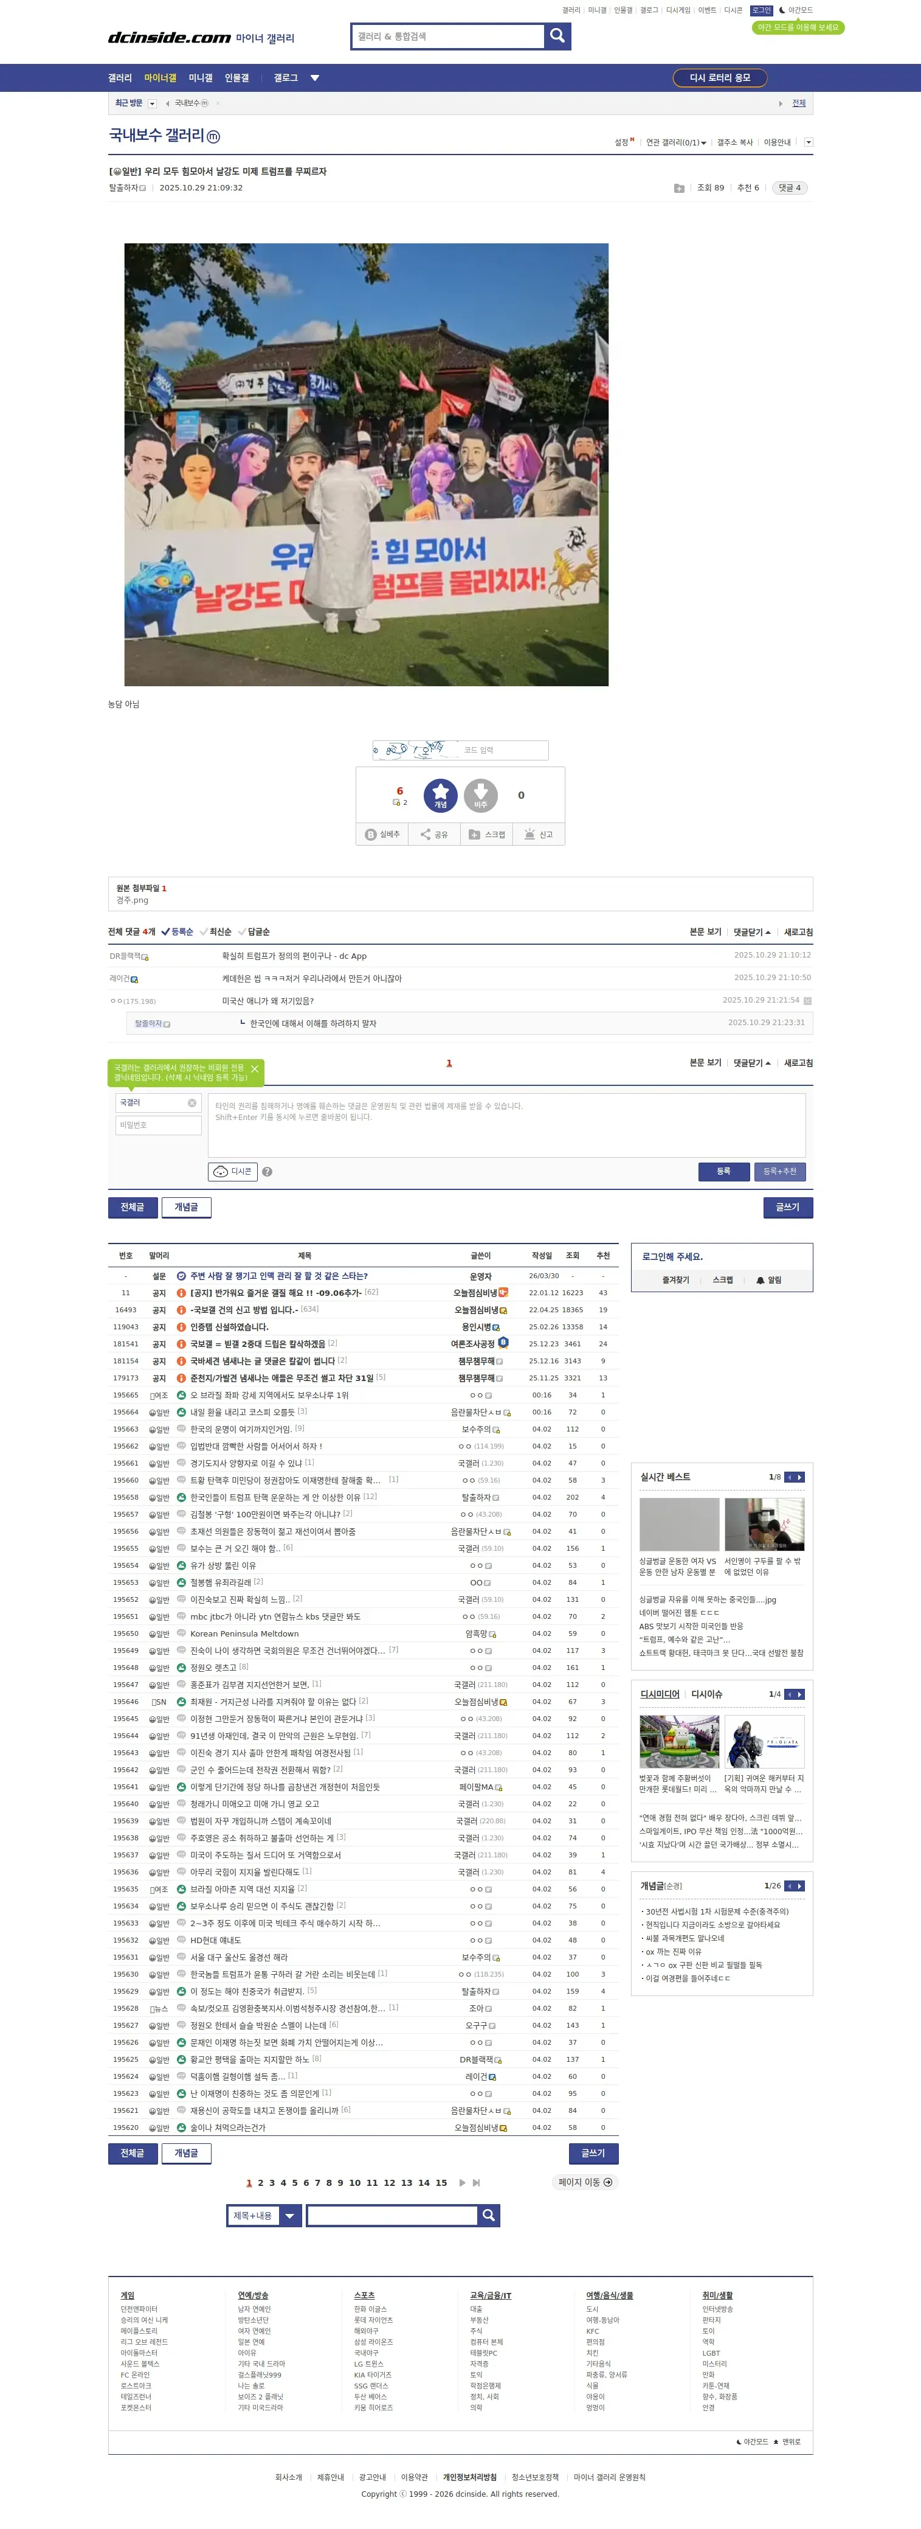Click the 알림 bell icon in login box
Screen dimensions: 921x2529
760,1280
